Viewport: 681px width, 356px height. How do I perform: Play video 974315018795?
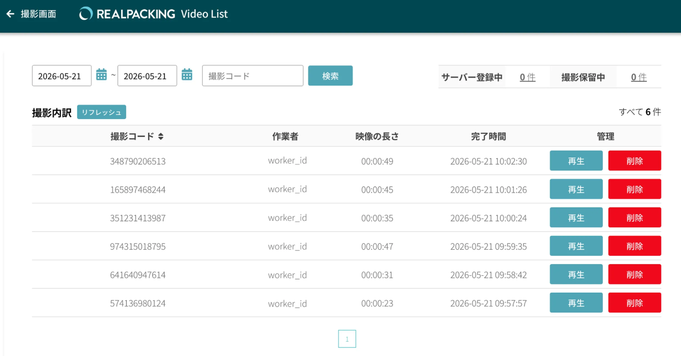[576, 246]
